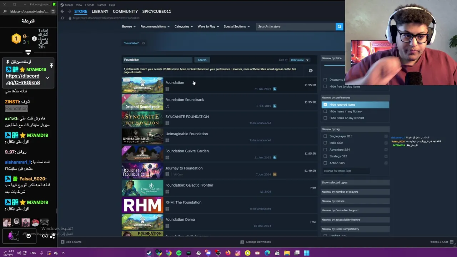The height and width of the screenshot is (257, 457).
Task: Open Friends & Chat
Action: point(441,242)
